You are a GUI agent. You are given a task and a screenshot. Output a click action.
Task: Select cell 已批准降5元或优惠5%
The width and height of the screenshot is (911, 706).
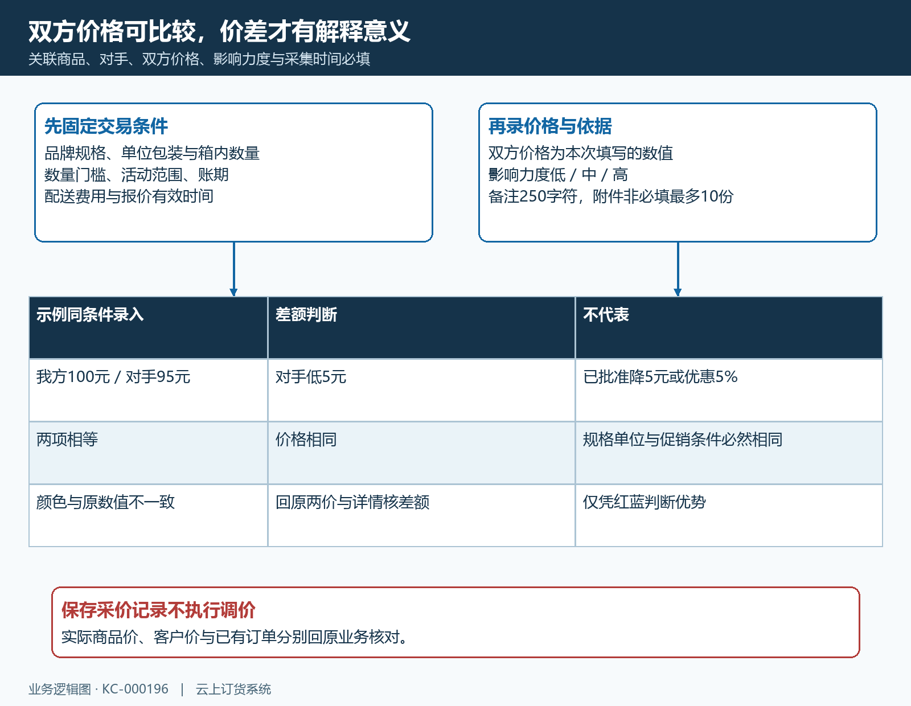(x=729, y=391)
